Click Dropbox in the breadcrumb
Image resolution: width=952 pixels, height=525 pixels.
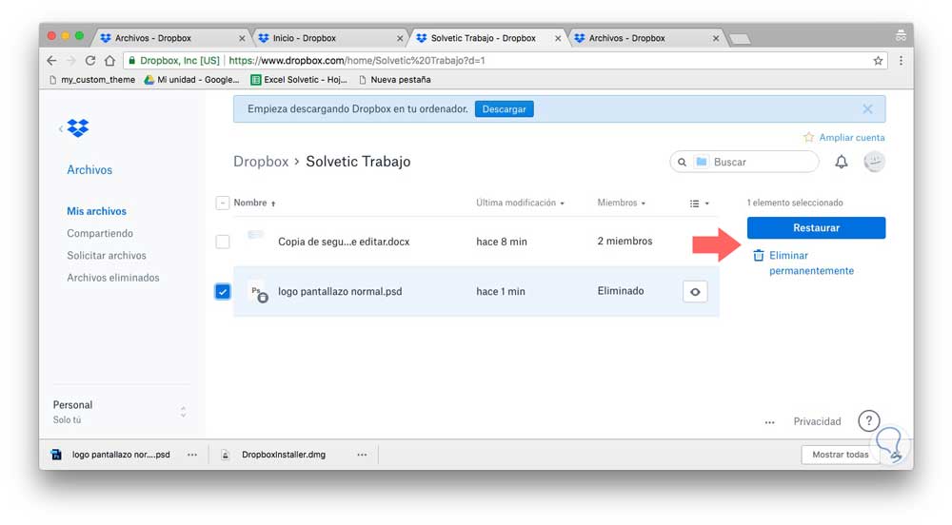[x=261, y=162]
